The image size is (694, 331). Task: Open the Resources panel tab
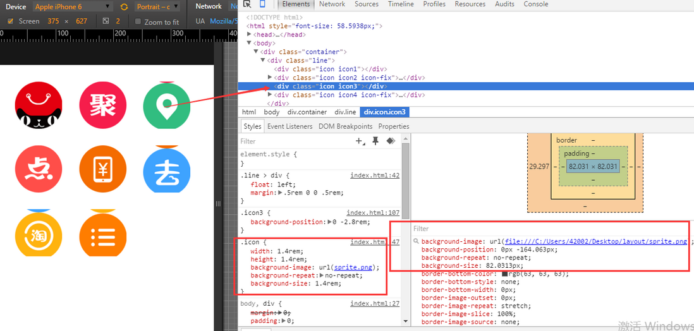470,4
